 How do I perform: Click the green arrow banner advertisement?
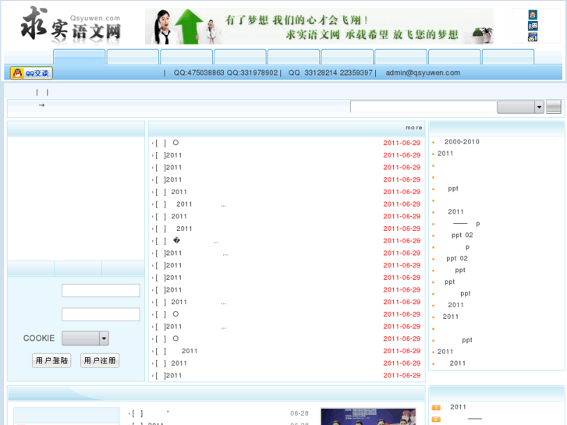click(319, 27)
